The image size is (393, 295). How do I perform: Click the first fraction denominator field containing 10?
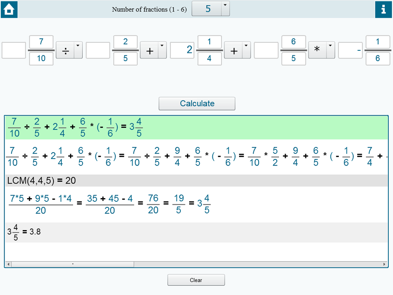41,59
